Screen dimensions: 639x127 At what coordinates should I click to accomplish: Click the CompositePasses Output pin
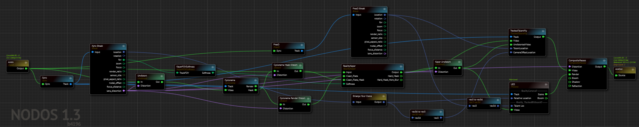pyautogui.click(x=604, y=67)
